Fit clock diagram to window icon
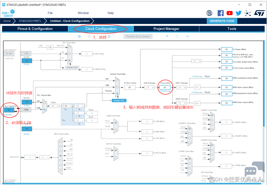Viewport: 267px width, 185px height. pyautogui.click(x=177, y=36)
